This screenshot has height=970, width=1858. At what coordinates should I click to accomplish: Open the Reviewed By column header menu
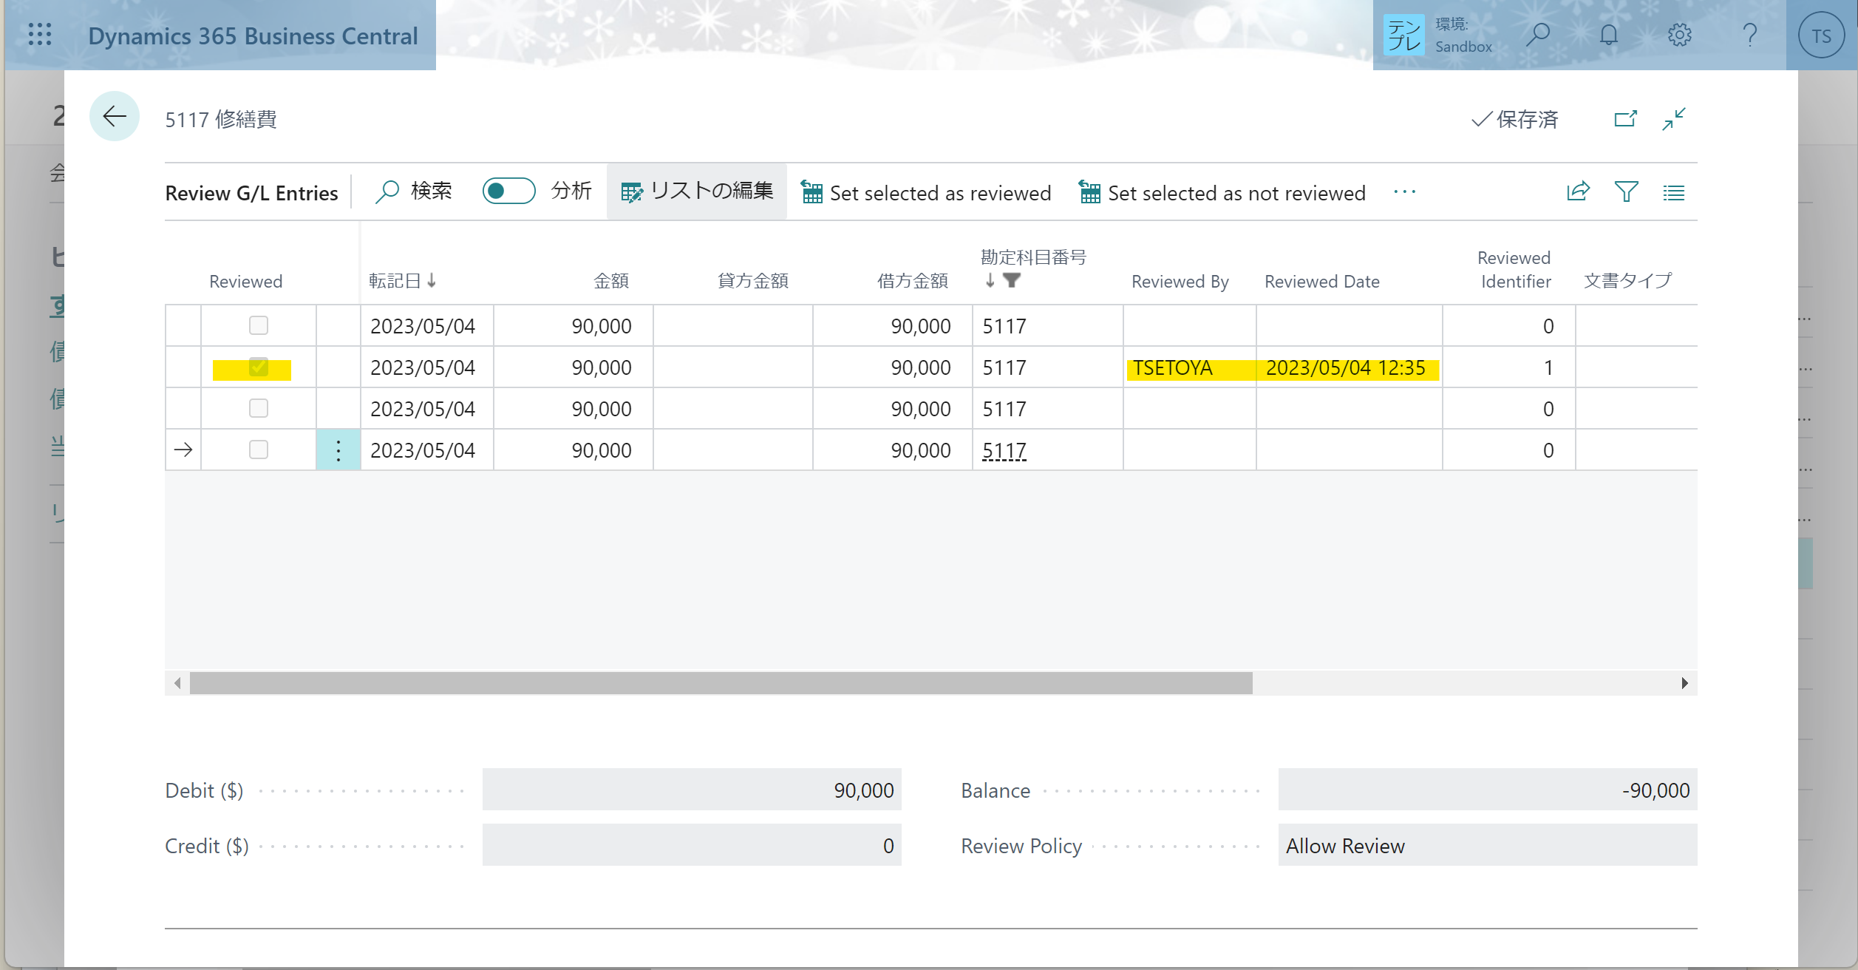[1180, 282]
